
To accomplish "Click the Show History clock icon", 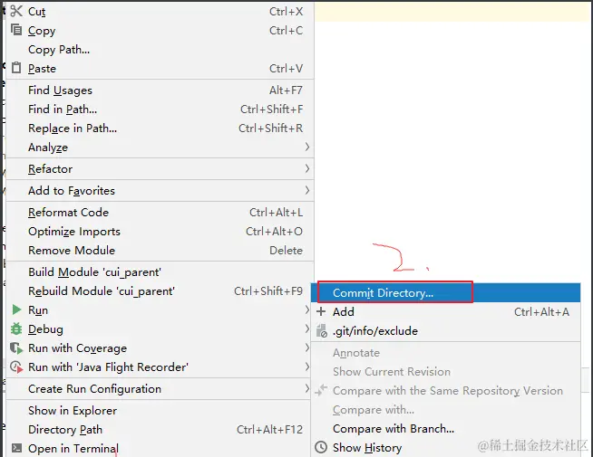I will point(321,447).
